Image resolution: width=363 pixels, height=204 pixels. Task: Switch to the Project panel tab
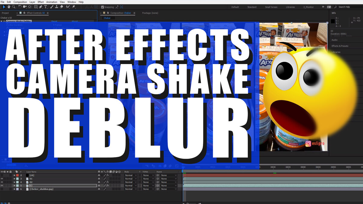(5, 13)
